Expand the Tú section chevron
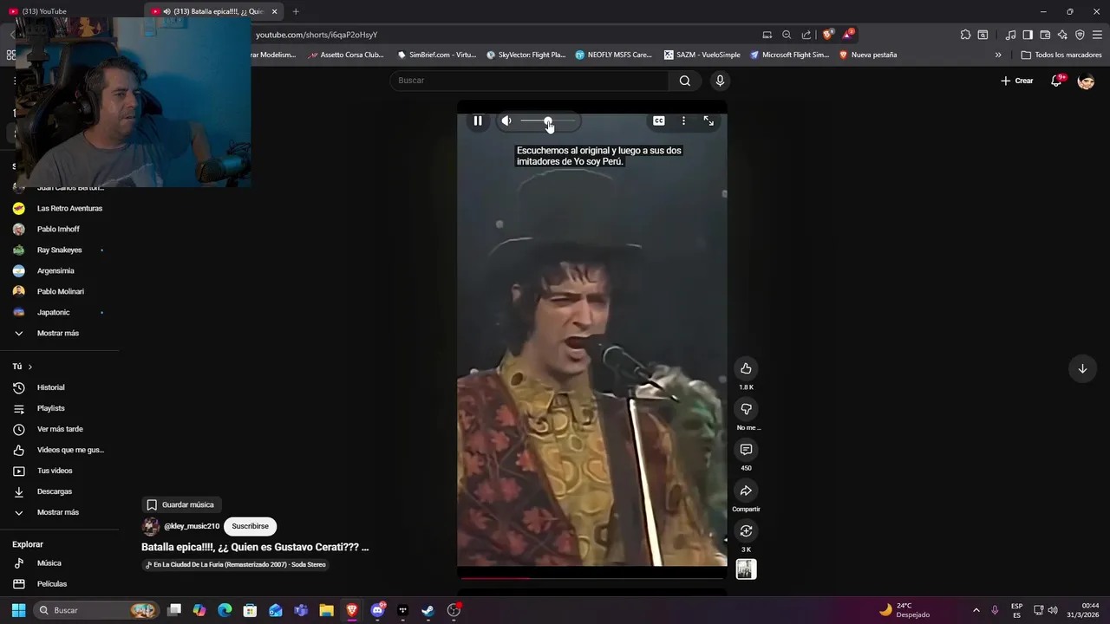1110x624 pixels. pos(29,367)
